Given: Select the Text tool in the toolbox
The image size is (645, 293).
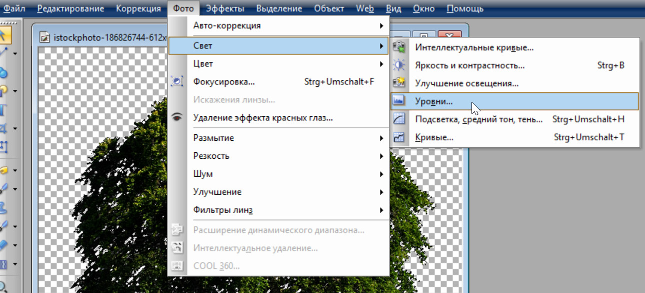Looking at the screenshot, I should [4, 110].
